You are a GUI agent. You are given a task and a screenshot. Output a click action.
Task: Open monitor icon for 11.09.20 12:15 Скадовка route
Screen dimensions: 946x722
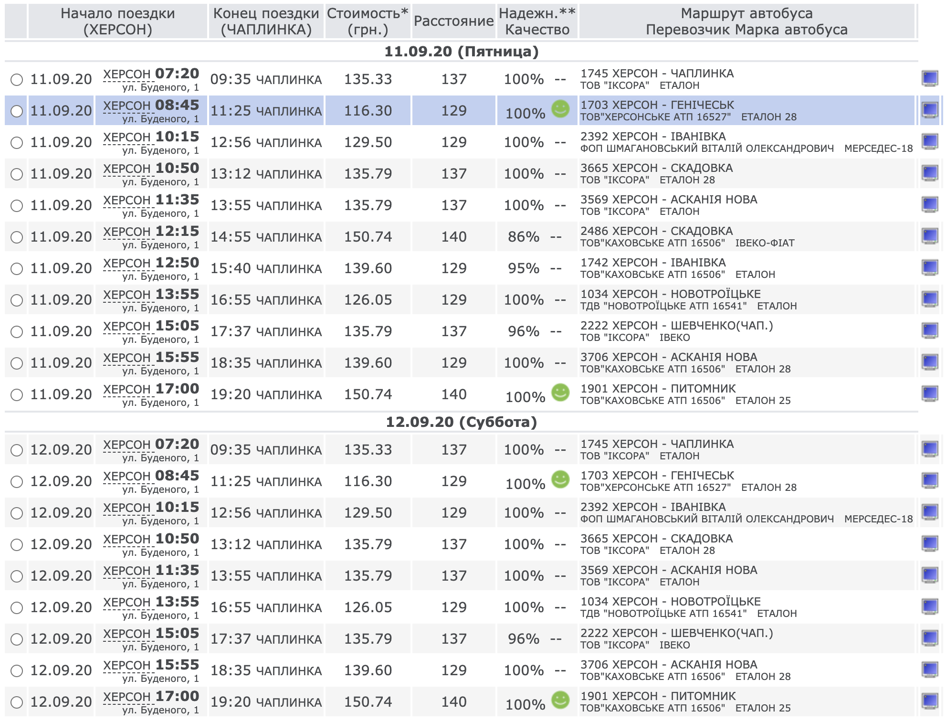point(929,236)
